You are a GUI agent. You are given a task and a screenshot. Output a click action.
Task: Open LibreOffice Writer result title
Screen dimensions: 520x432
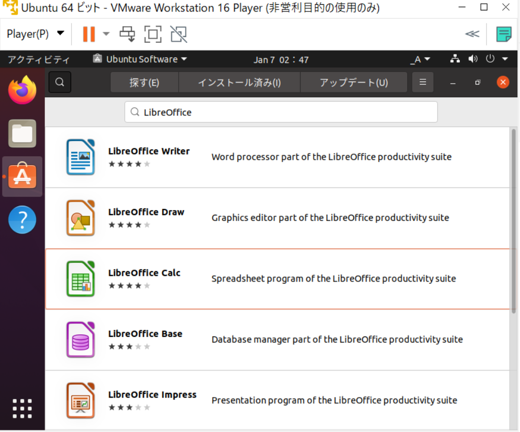click(149, 151)
